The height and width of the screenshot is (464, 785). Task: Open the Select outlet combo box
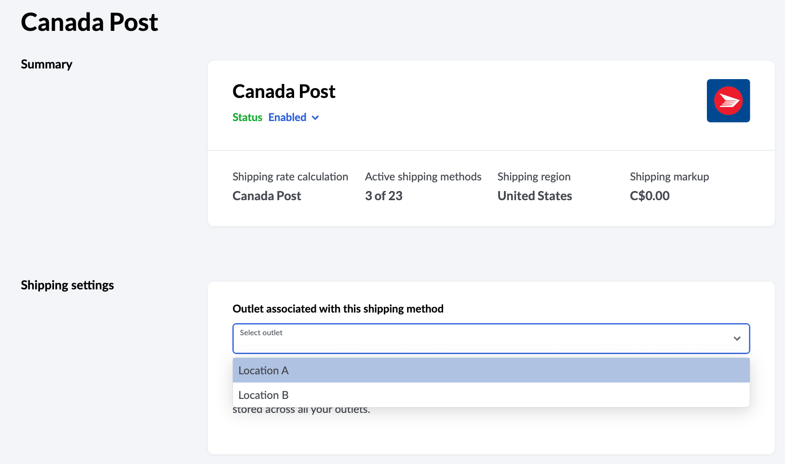(491, 339)
